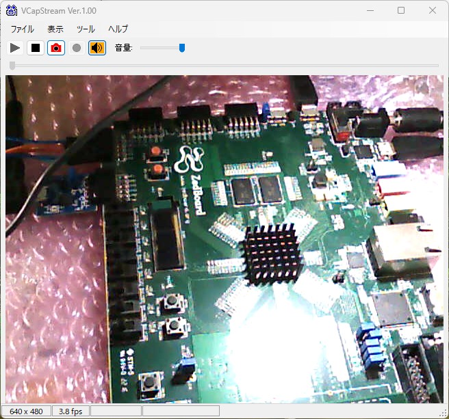The image size is (449, 419).
Task: Maximize the VCapStream window
Action: [401, 10]
